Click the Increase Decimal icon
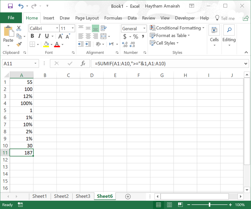 click(x=125, y=44)
